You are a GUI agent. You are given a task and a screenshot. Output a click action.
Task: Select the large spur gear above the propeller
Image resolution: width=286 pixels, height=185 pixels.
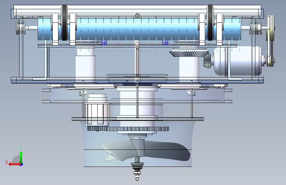137,129
